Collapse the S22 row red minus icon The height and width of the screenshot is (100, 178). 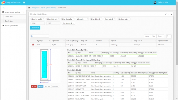[33, 45]
